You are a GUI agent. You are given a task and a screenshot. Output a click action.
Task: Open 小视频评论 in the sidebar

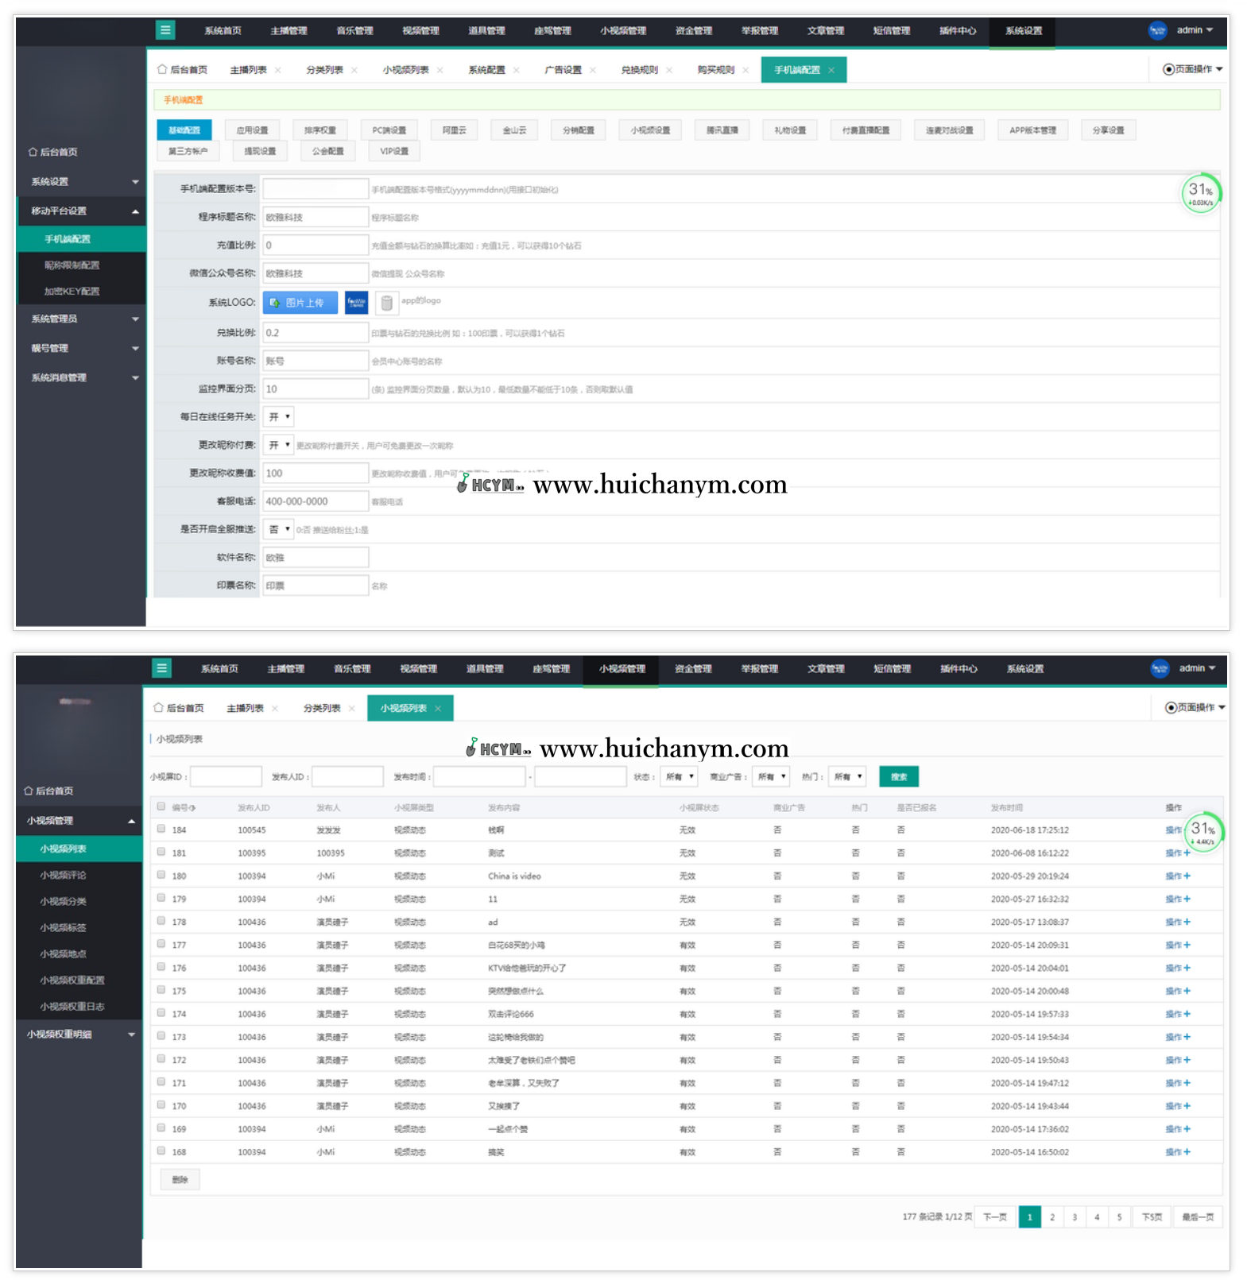coord(64,875)
